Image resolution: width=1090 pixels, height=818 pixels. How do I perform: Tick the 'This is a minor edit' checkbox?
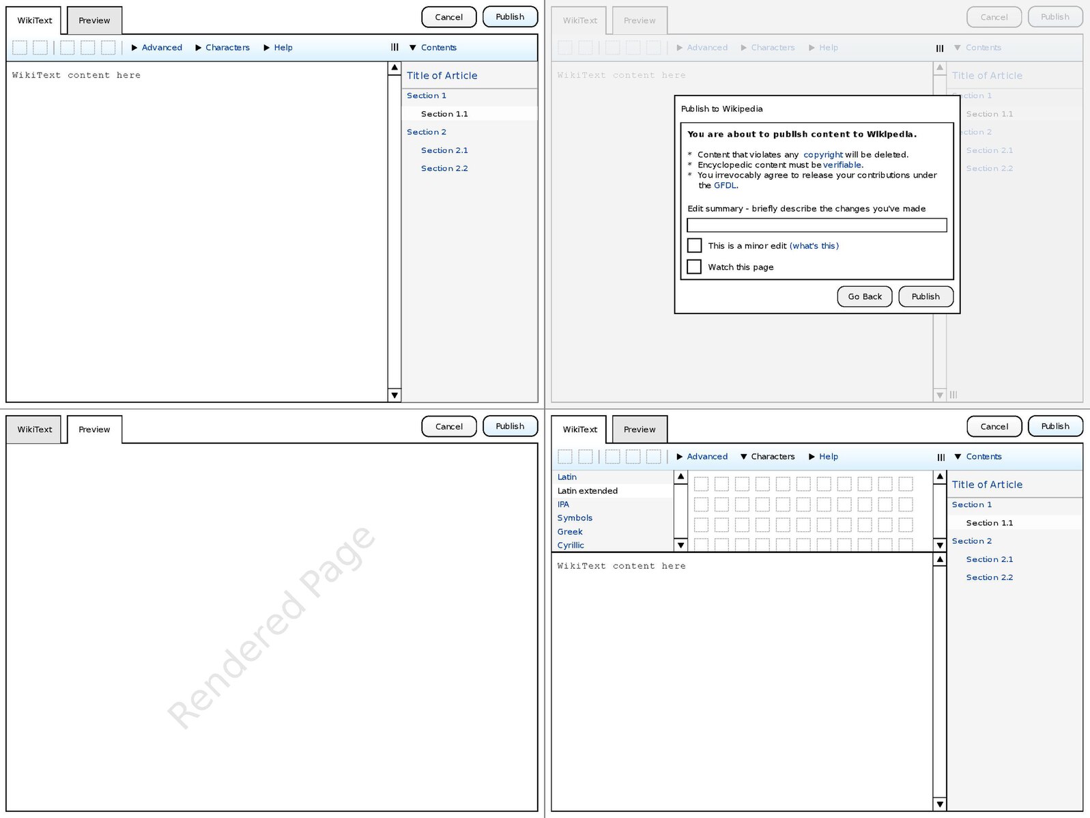694,245
